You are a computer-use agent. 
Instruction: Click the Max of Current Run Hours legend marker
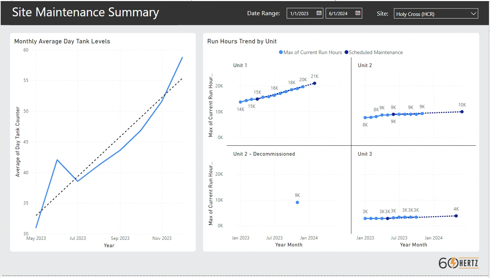[x=281, y=53]
